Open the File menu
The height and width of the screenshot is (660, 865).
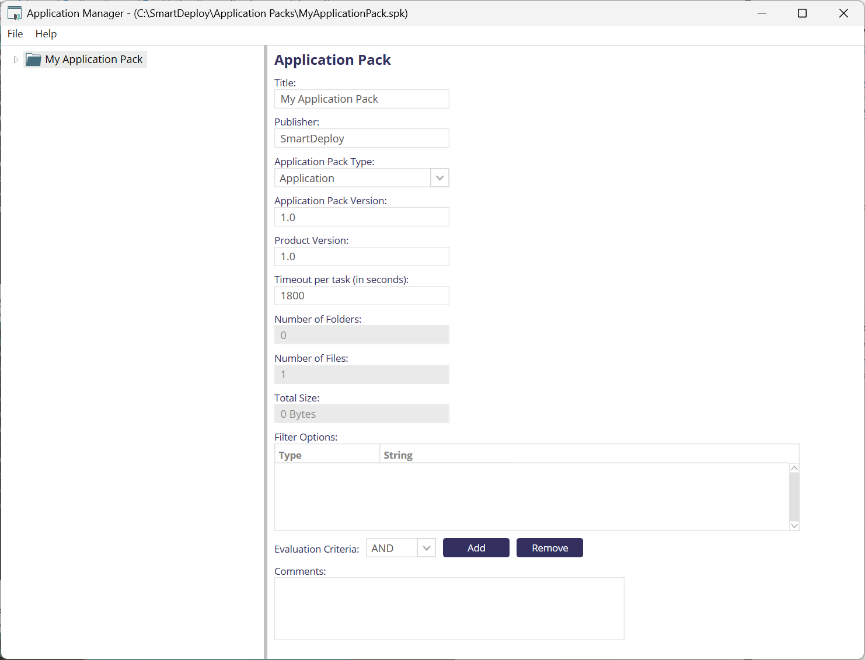(15, 34)
